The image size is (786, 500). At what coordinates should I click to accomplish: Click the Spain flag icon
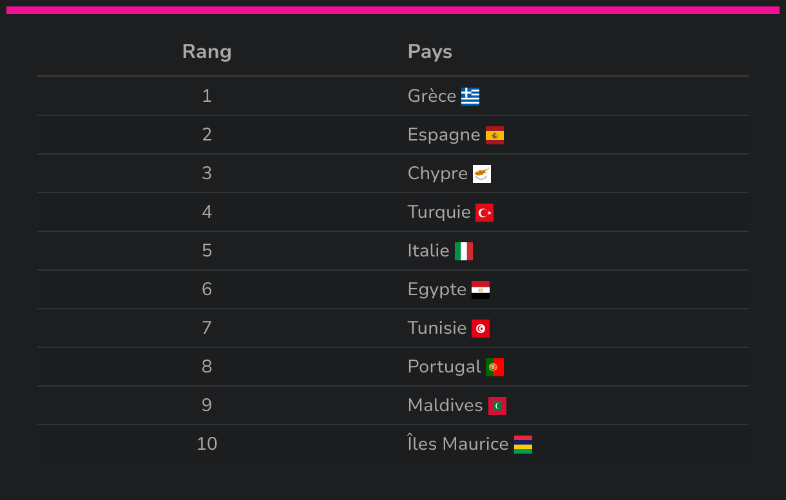pos(495,135)
